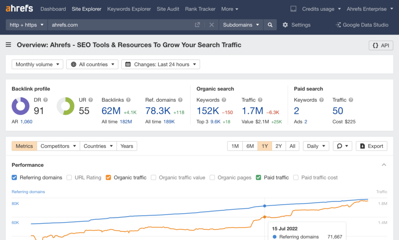The width and height of the screenshot is (399, 240).
Task: Open Site Explorer
Action: coord(87,9)
